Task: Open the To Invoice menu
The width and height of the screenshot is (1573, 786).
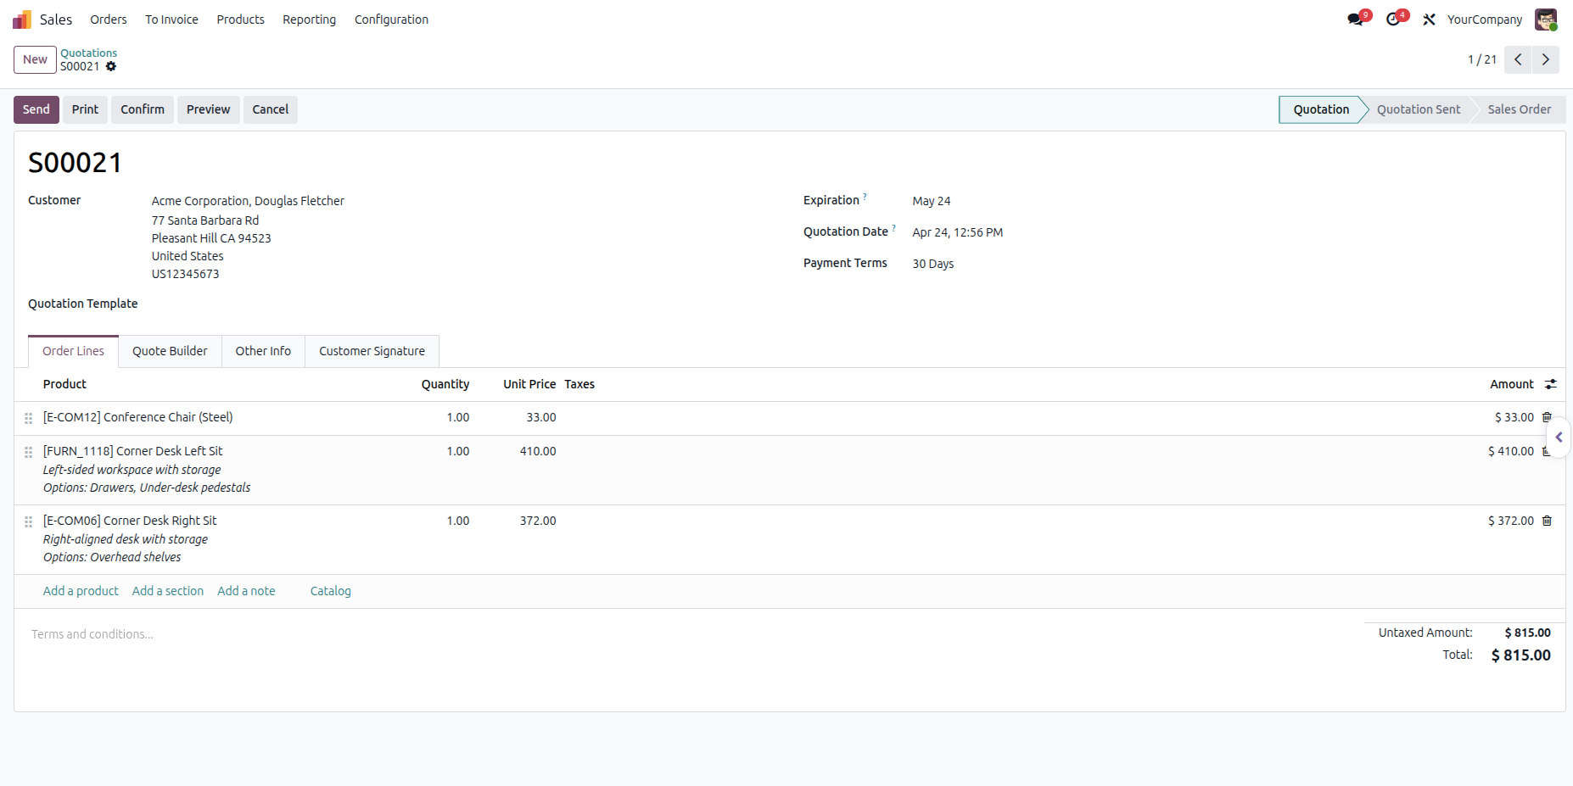Action: click(171, 20)
